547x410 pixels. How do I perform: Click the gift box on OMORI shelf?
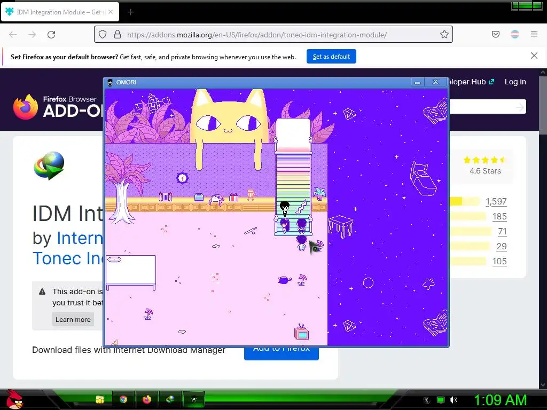234,198
